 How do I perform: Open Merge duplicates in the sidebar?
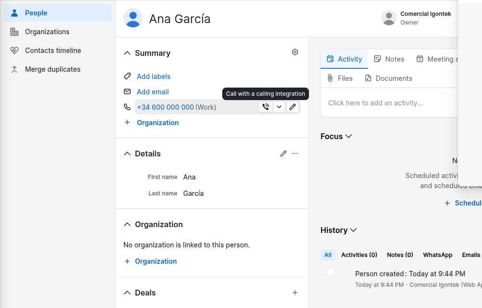58,69
